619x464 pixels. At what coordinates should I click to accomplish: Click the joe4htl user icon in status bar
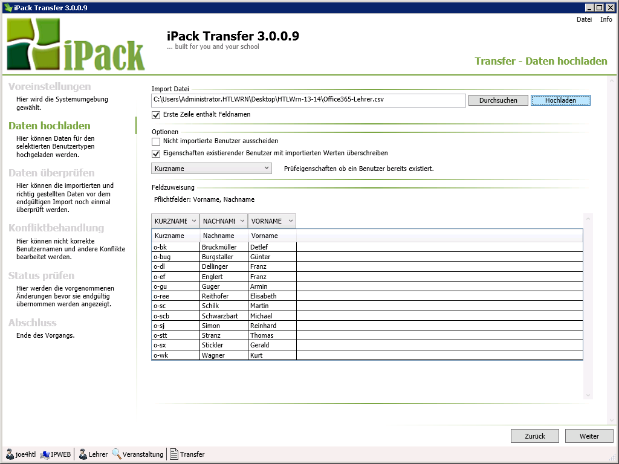point(10,454)
